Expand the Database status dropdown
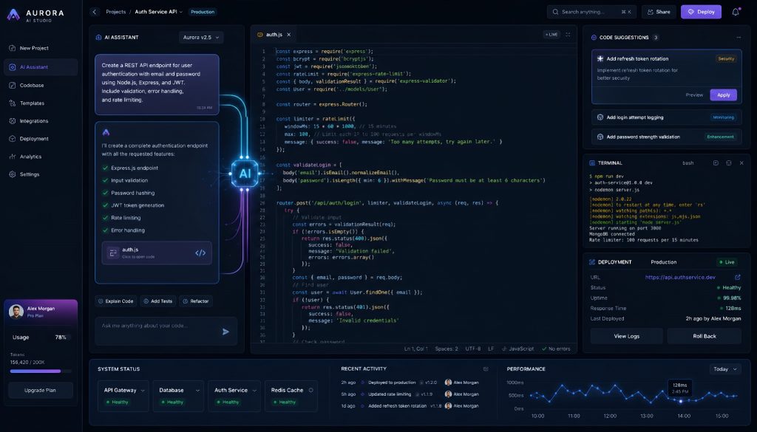This screenshot has height=432, width=757. pyautogui.click(x=197, y=391)
